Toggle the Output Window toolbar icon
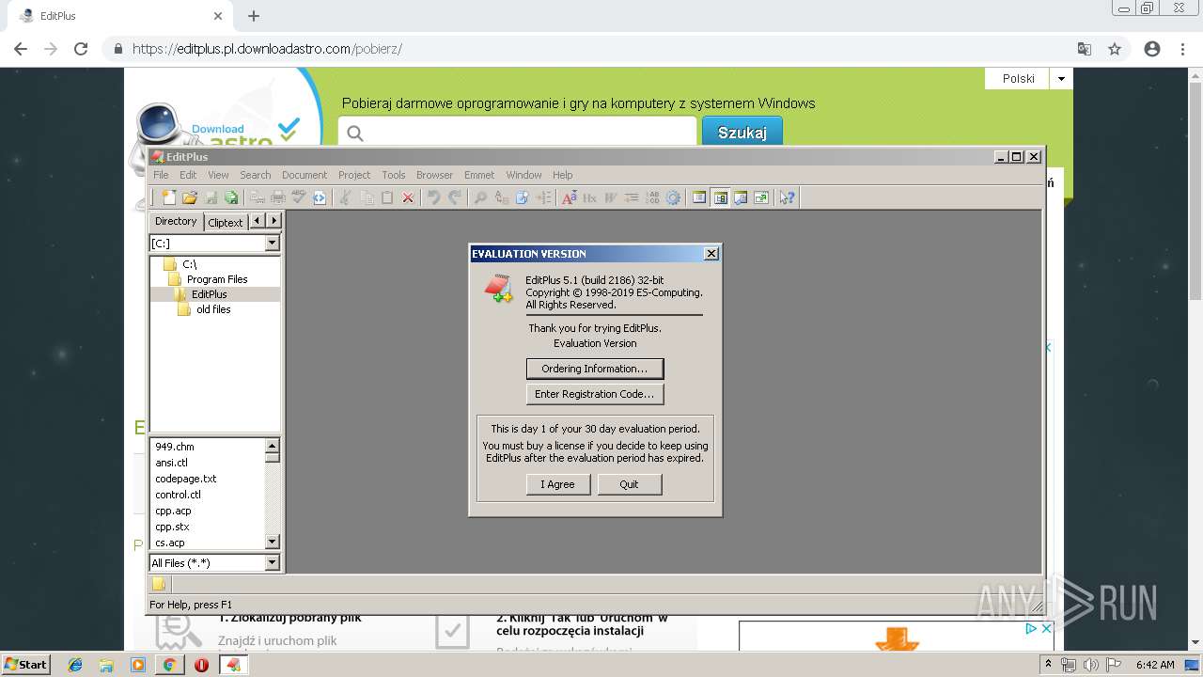Viewport: 1203px width, 677px height. (x=741, y=197)
